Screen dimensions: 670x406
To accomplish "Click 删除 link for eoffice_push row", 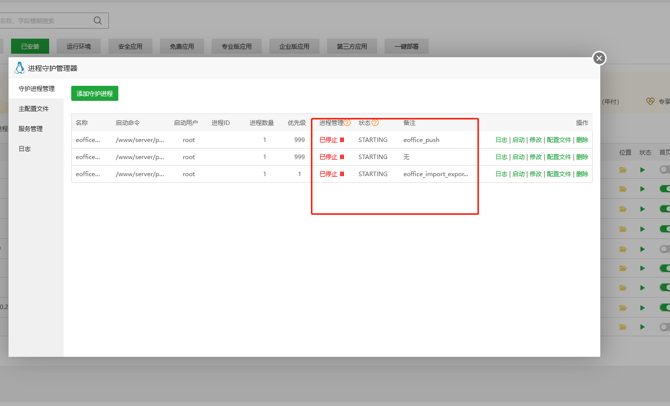I will (x=582, y=140).
